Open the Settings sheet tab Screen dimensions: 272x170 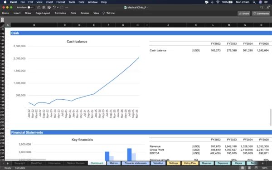pos(174,163)
